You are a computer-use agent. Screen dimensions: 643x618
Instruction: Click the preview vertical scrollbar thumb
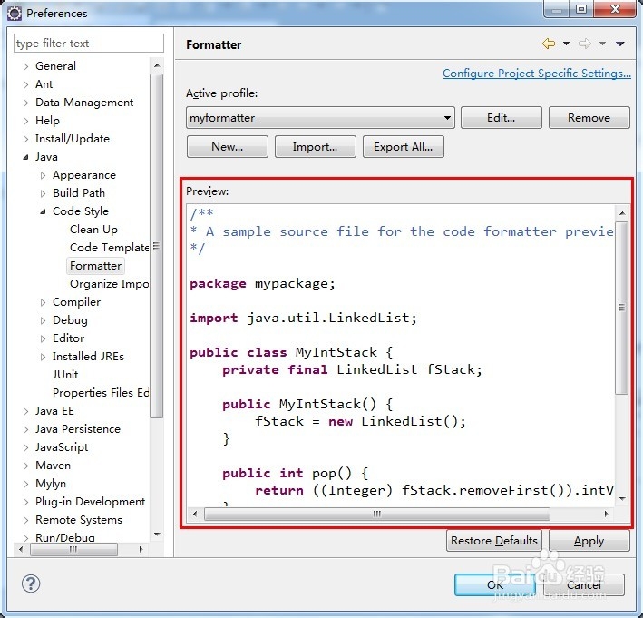[x=622, y=308]
